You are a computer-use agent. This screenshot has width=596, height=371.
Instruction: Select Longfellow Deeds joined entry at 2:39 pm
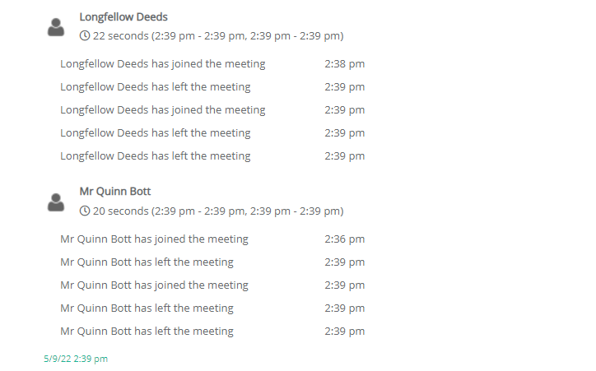click(x=163, y=110)
